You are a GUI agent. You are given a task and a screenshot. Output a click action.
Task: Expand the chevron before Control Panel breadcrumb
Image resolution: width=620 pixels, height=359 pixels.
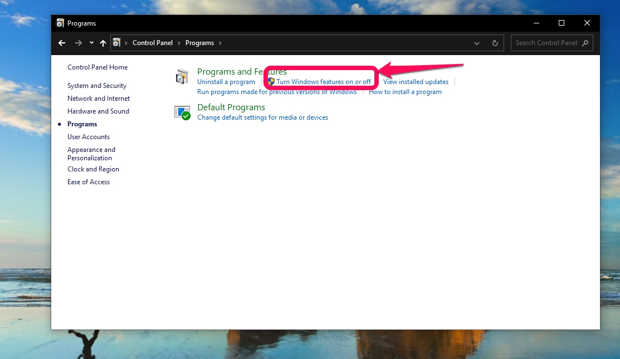point(126,43)
